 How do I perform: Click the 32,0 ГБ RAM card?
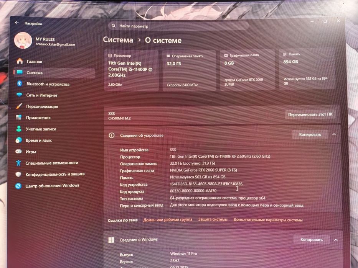point(189,70)
